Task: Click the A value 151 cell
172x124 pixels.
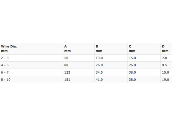Action: [67, 79]
